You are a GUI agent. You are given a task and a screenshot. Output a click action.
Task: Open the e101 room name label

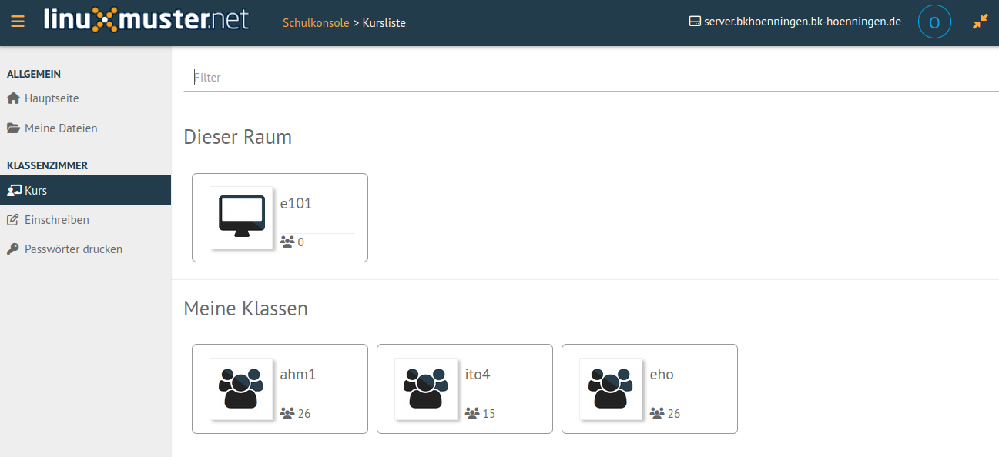[296, 204]
